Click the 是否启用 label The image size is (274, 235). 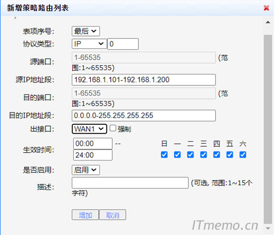(x=39, y=170)
